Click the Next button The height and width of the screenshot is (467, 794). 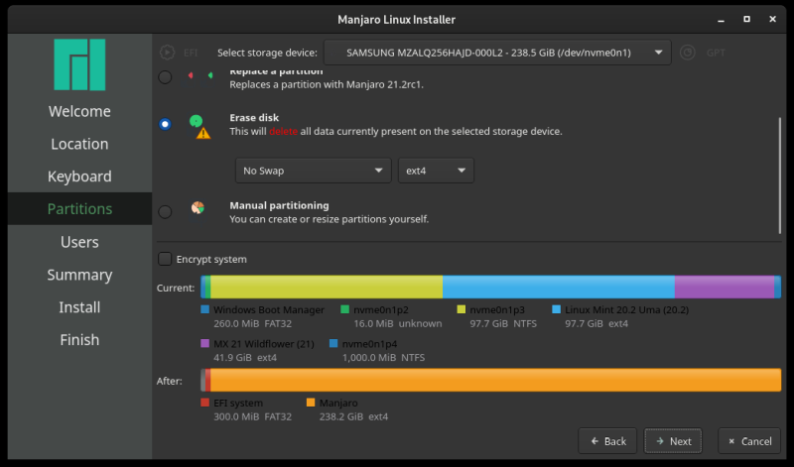point(672,441)
